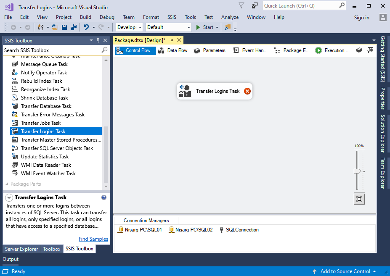The image size is (390, 276).
Task: Switch to the Data Flow tab
Action: click(x=173, y=50)
